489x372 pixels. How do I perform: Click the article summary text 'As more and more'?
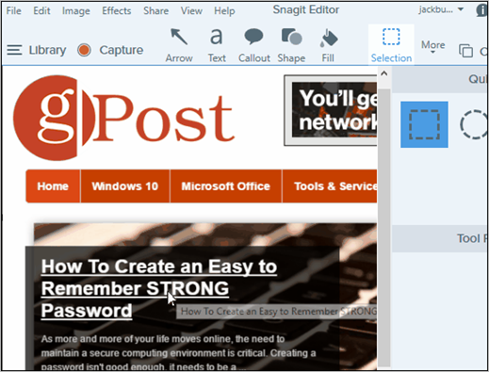click(x=178, y=353)
